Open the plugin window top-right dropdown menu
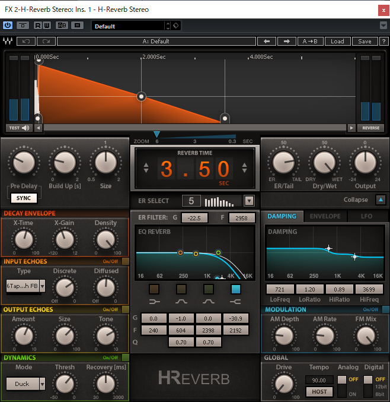390x402 pixels. point(383,26)
